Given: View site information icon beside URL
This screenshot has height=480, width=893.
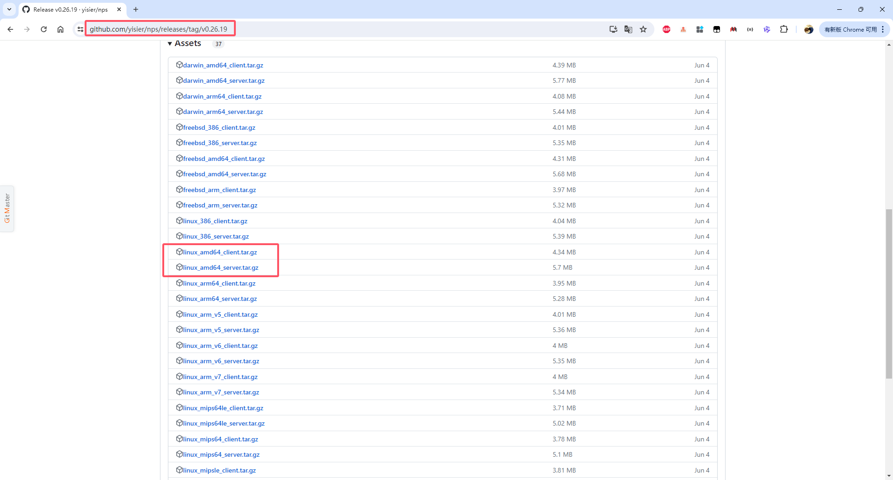Looking at the screenshot, I should pyautogui.click(x=80, y=29).
